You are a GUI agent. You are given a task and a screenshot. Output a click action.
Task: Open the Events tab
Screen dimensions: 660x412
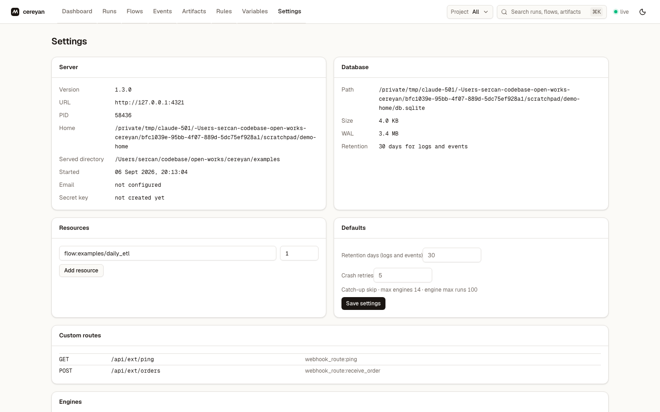pos(162,11)
